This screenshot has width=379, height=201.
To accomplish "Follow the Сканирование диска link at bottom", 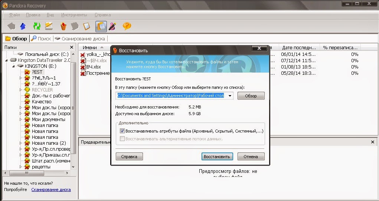I will (51, 190).
